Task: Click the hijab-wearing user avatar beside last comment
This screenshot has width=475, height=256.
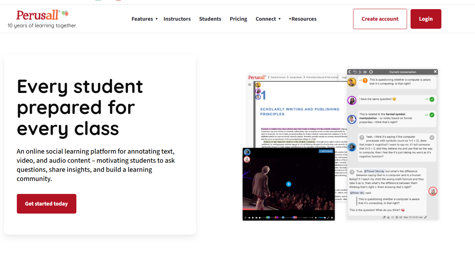Action: 433,191
